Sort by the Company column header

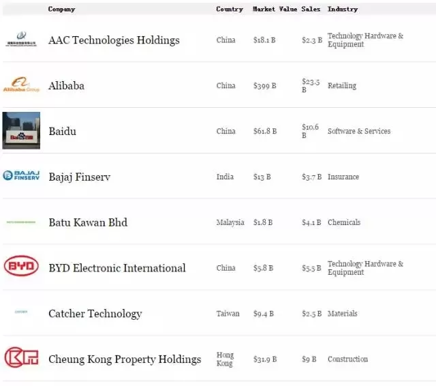tap(62, 9)
